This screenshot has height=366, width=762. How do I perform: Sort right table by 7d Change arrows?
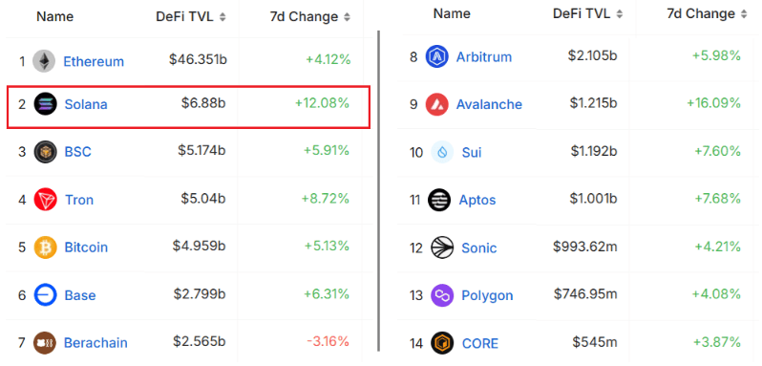(744, 14)
